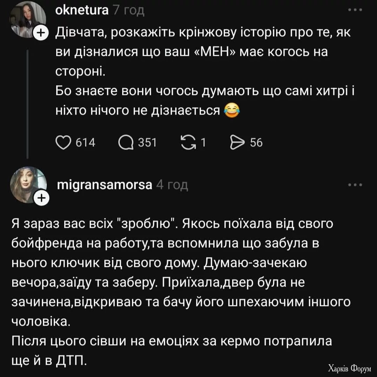Click the "Харків Форум" watermark

point(349,368)
